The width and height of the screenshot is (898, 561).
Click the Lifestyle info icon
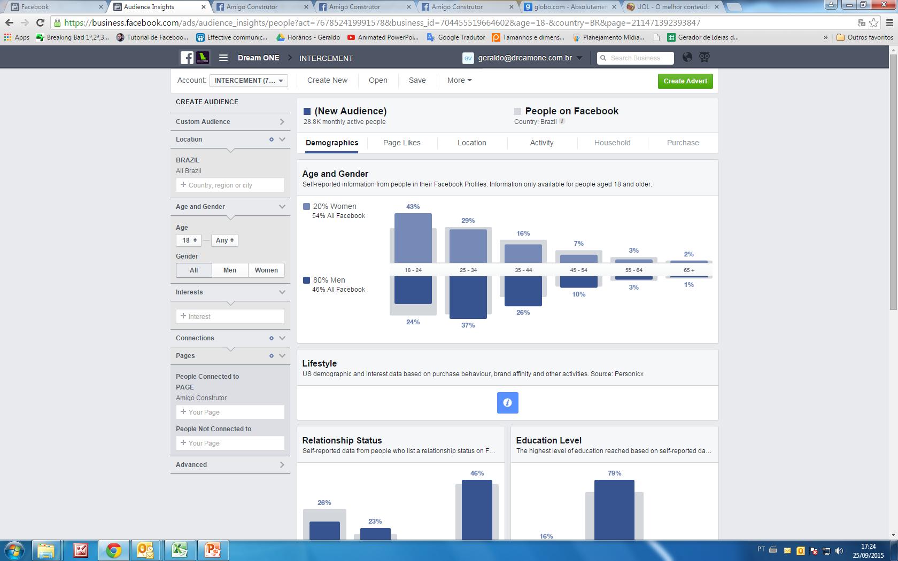[x=507, y=403]
